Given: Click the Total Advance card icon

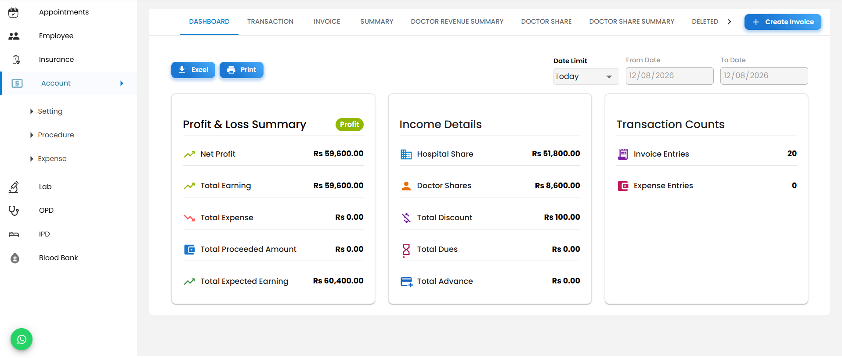Looking at the screenshot, I should point(407,282).
